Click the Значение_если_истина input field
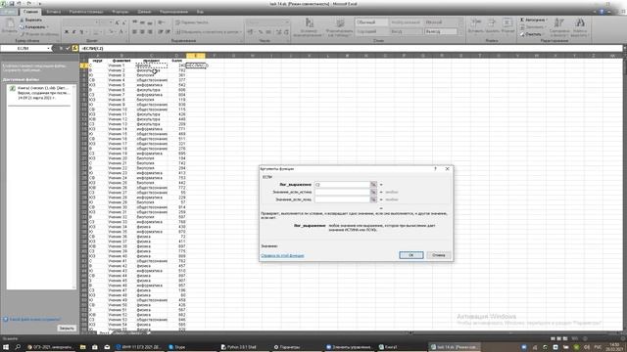Image resolution: width=627 pixels, height=352 pixels. click(342, 192)
